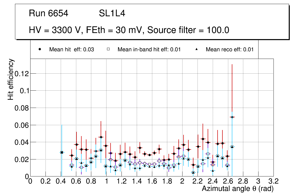Select the 'Azimutal angle θ (rad)' x-axis title
Screen dimensions: 304x196
pyautogui.click(x=237, y=189)
